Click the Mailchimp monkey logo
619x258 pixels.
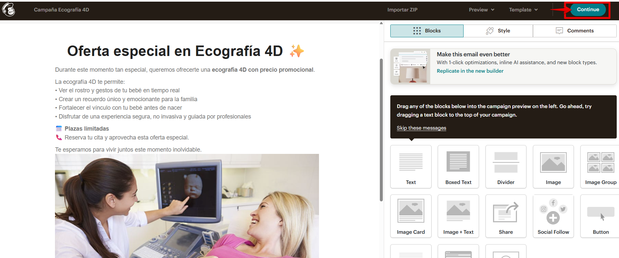pyautogui.click(x=9, y=9)
